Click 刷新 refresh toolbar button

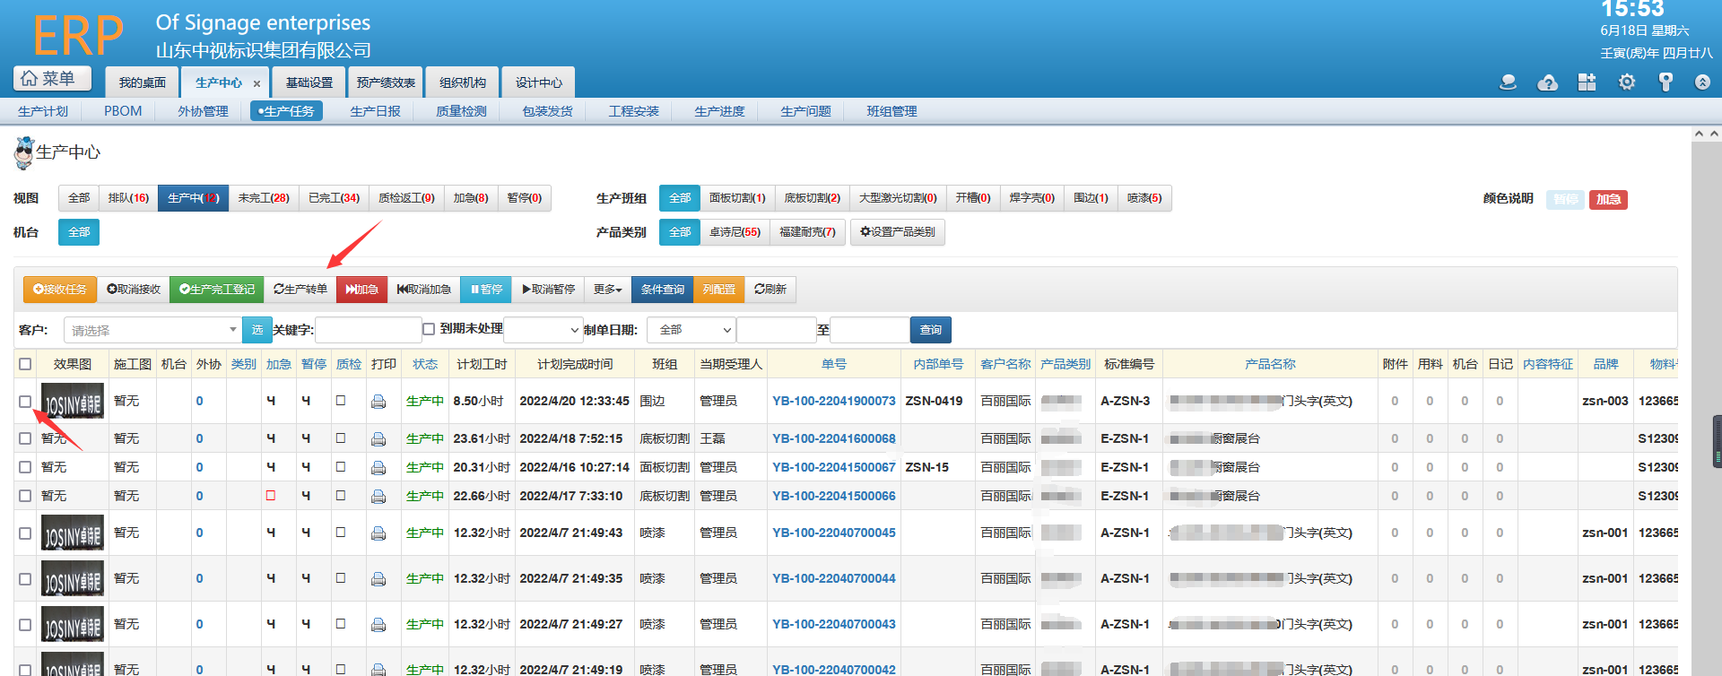coord(770,290)
